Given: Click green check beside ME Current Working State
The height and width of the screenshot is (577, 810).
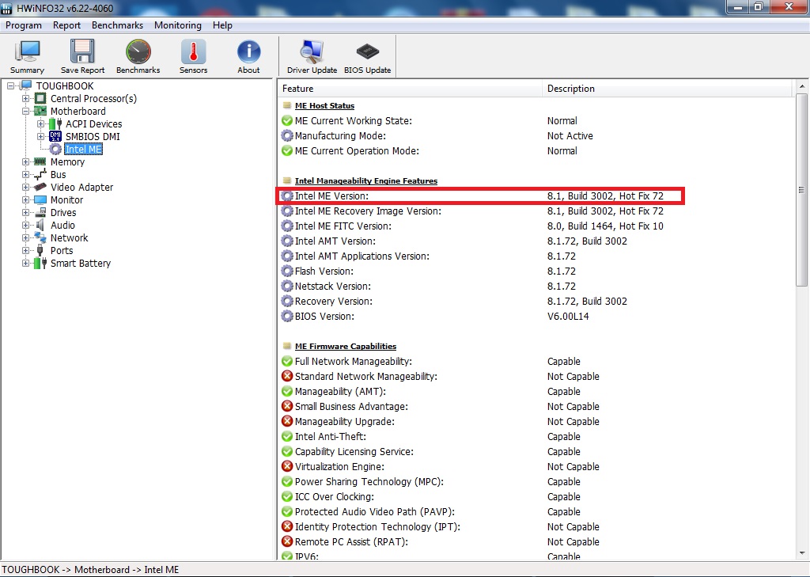Looking at the screenshot, I should (x=287, y=120).
